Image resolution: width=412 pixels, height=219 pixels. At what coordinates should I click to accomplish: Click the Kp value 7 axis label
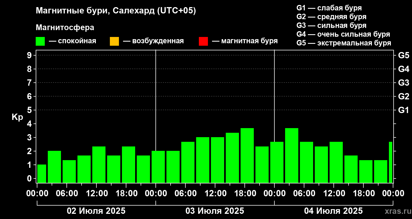coord(30,83)
